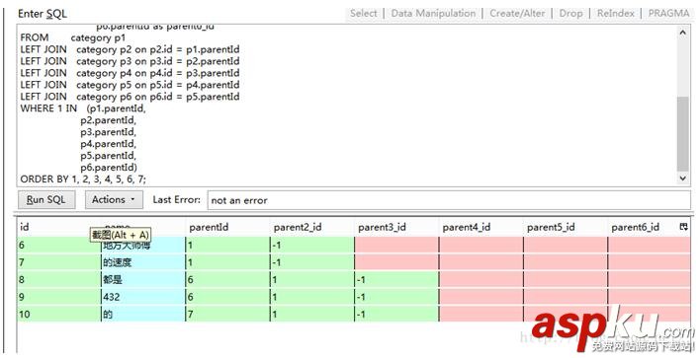
Task: Select the id cell with value 8
Action: [x=59, y=280]
